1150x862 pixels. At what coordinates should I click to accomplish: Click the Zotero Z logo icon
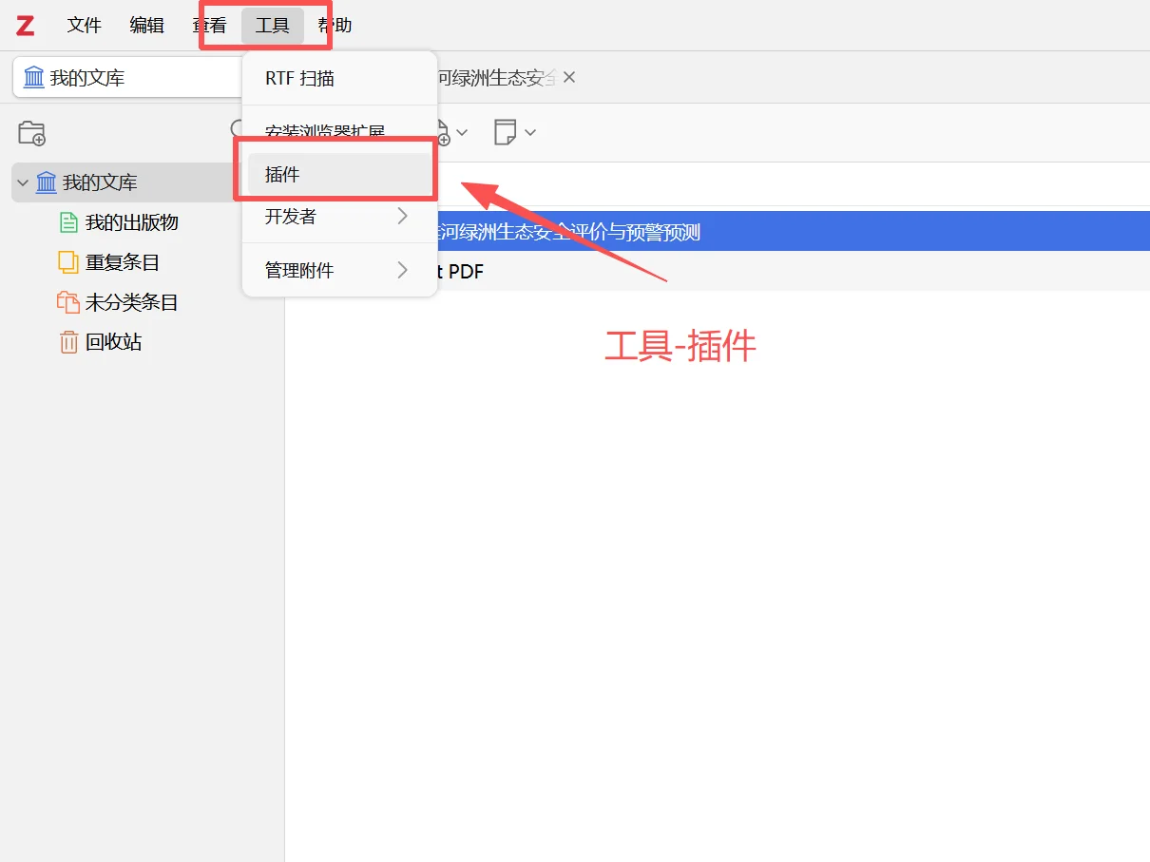pos(24,25)
